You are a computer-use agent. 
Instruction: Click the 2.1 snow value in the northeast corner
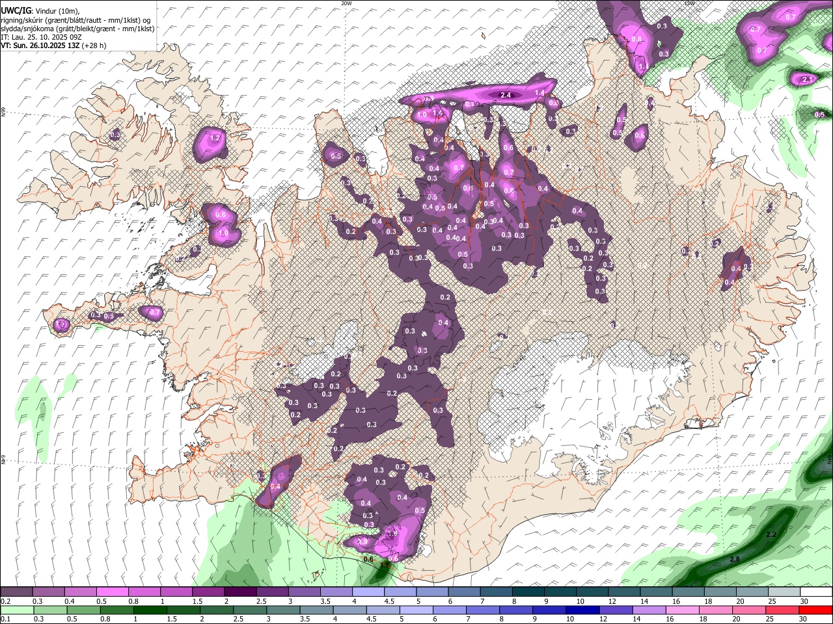pyautogui.click(x=807, y=79)
